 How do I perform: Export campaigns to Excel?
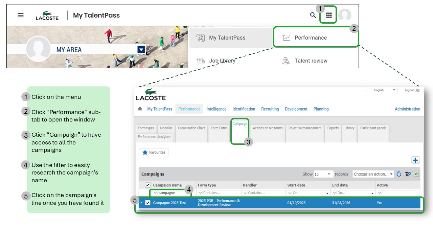click(x=417, y=174)
